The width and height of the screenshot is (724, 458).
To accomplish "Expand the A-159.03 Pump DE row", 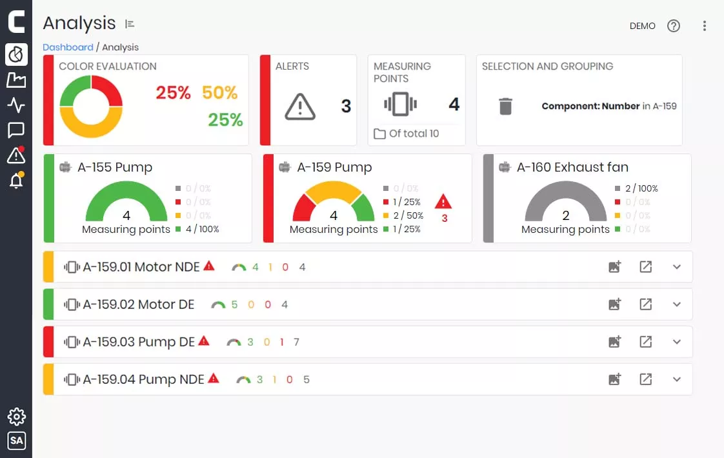I will click(676, 342).
